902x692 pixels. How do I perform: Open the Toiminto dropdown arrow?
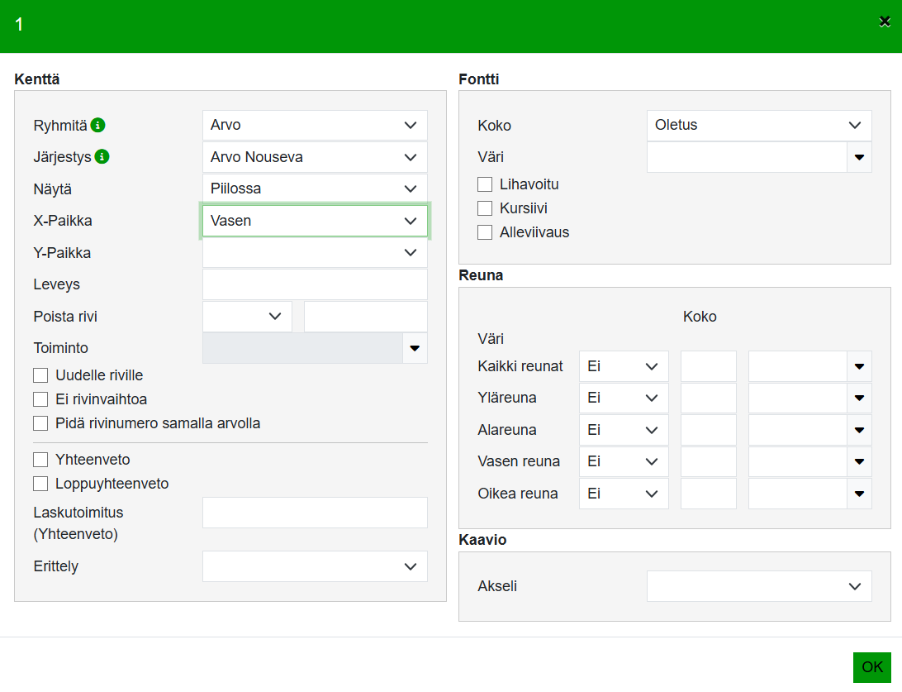tap(415, 348)
